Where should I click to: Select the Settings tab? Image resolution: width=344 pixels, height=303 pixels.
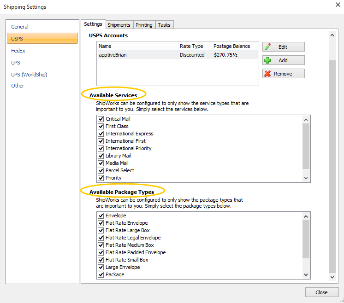[x=93, y=24]
